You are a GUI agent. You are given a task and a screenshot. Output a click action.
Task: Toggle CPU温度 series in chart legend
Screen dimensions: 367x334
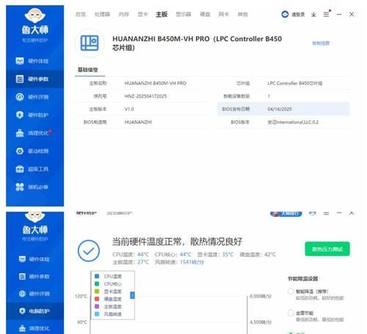click(108, 276)
